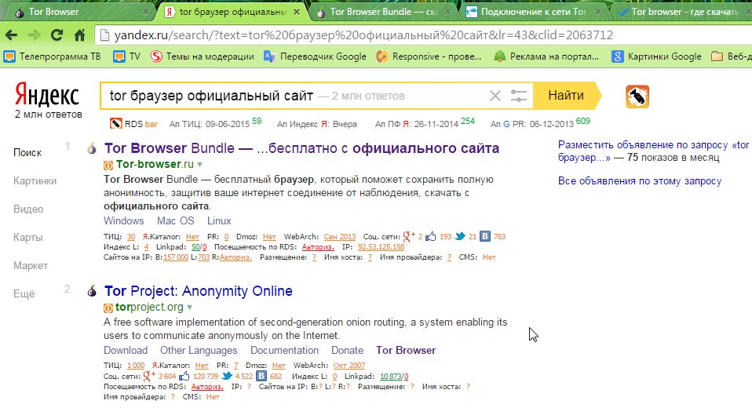Open Responsive bookmark in bookmarks bar
Image resolution: width=752 pixels, height=408 pixels.
click(x=429, y=56)
